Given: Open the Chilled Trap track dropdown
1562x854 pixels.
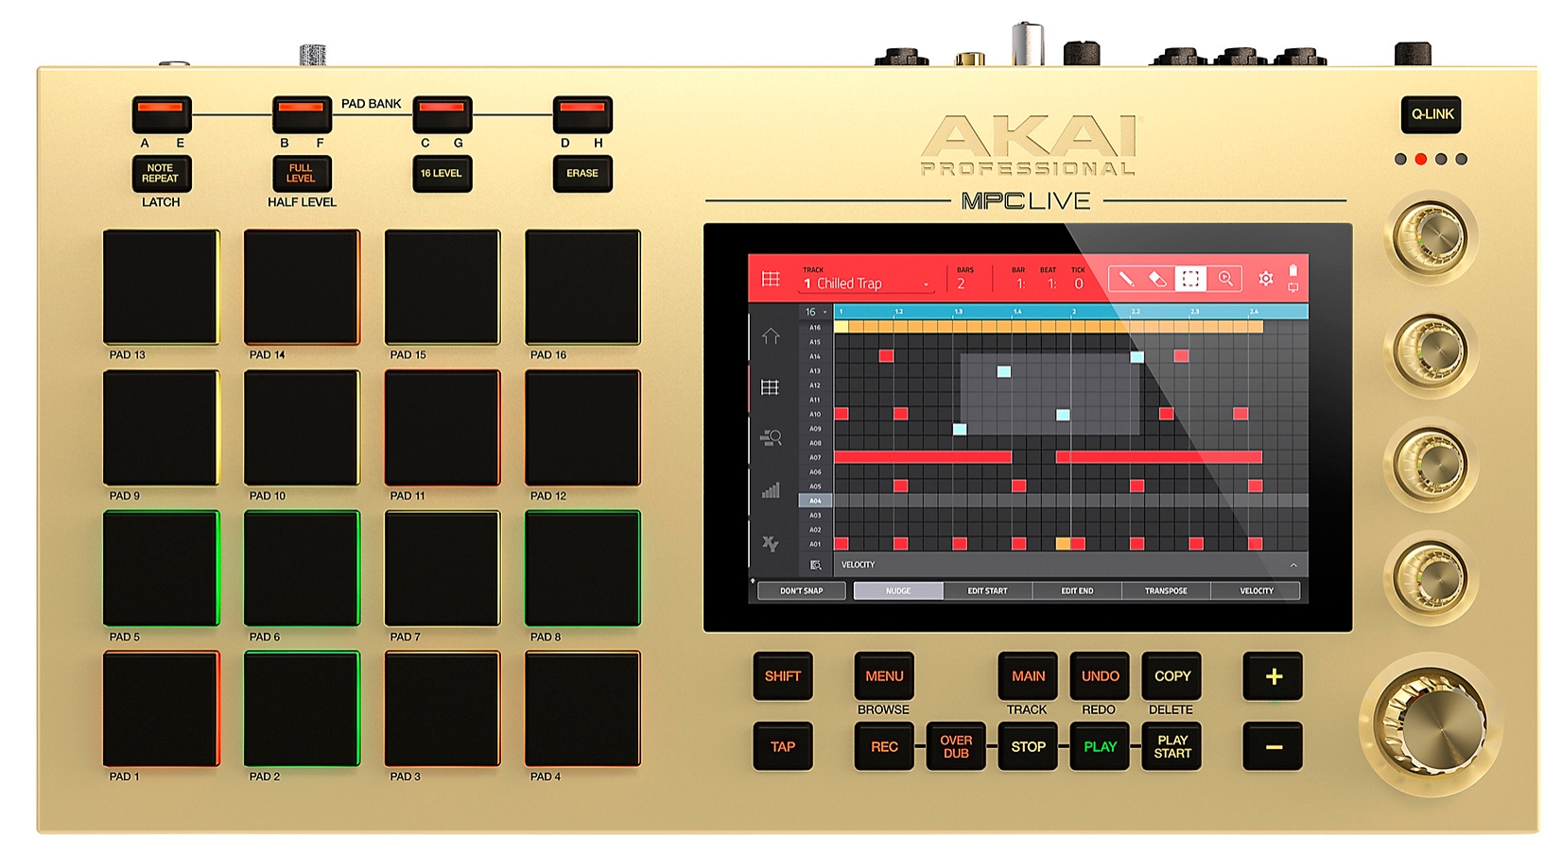Looking at the screenshot, I should 867,283.
